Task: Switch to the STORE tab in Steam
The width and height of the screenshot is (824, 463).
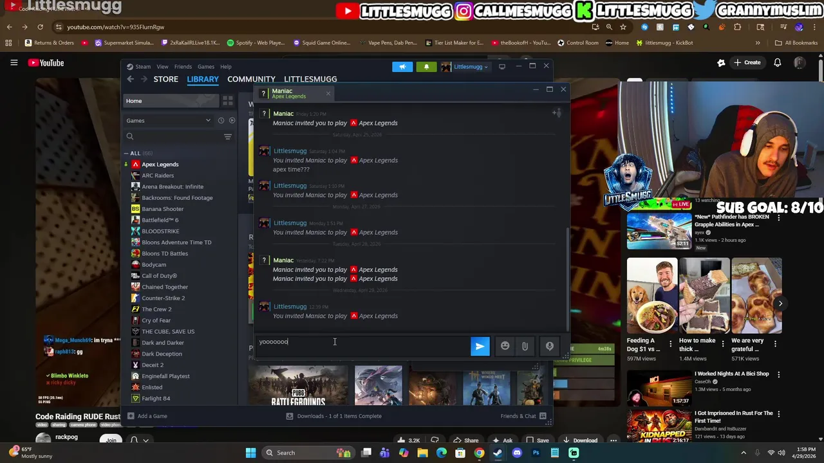Action: pos(165,79)
